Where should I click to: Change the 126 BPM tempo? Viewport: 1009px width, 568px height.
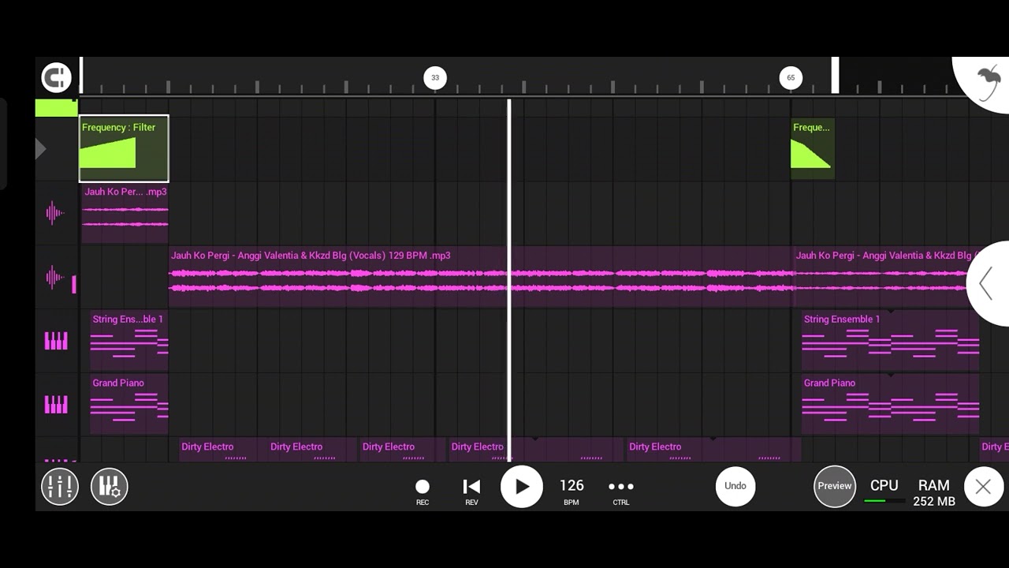(572, 491)
